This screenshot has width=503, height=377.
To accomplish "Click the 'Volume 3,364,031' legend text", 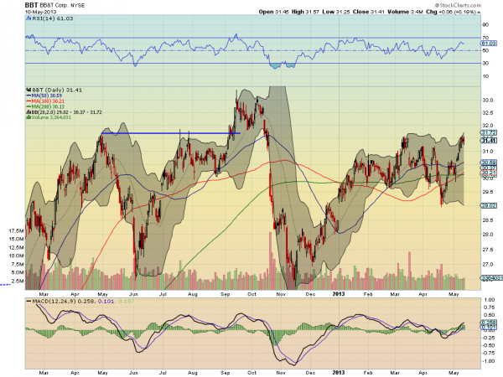I will click(x=51, y=117).
